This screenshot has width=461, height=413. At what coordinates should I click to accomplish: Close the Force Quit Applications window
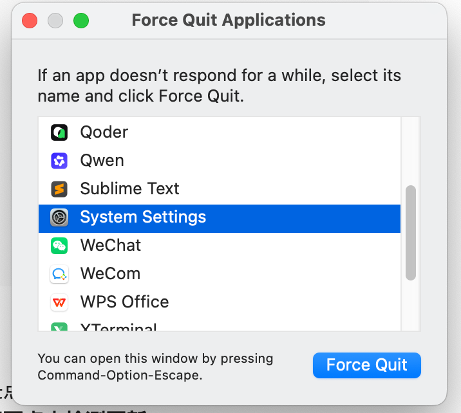coord(30,21)
